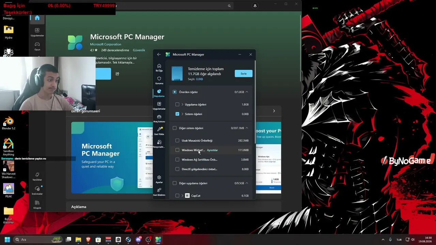436x245 pixels.
Task: Expand the Sistem öğeleri row
Action: (183, 114)
